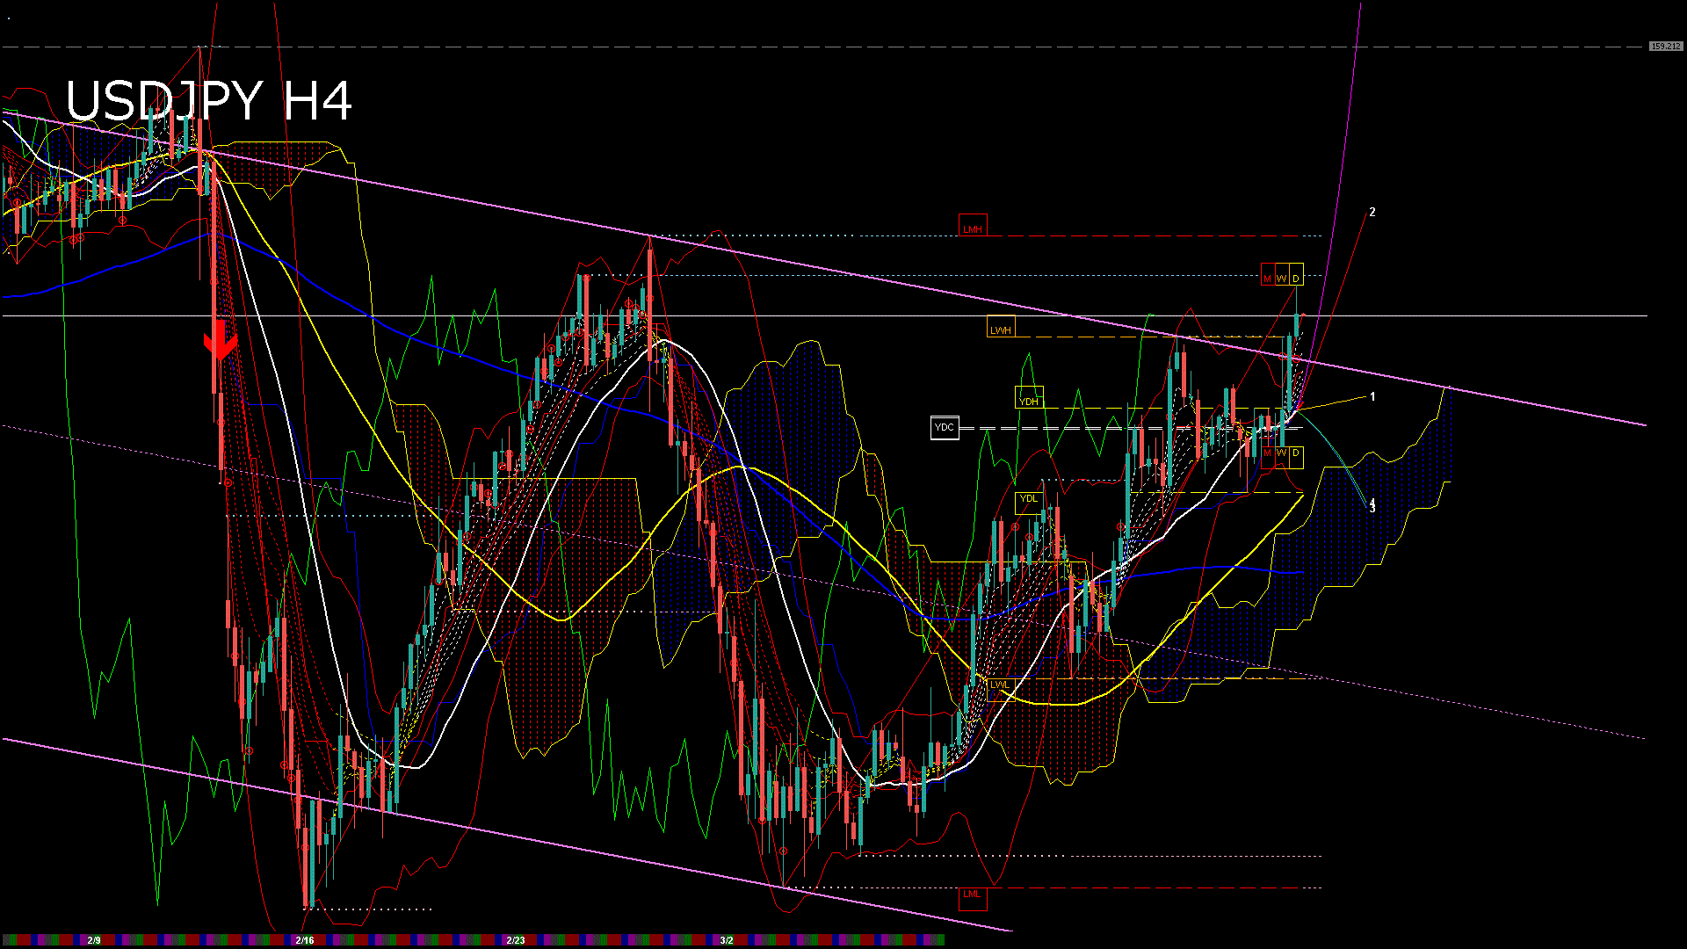Click the LWH last week high label
Image resolution: width=1687 pixels, height=949 pixels.
(x=1001, y=329)
